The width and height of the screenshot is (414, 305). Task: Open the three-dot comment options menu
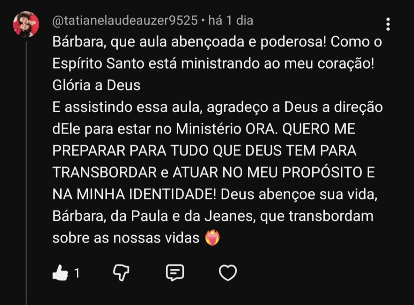point(388,24)
